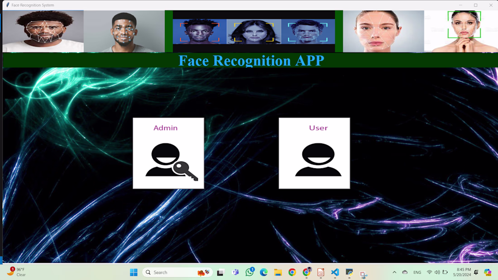Viewport: 498px width, 280px height.
Task: Click the Face Recognition System window feather icon
Action: tap(8, 5)
